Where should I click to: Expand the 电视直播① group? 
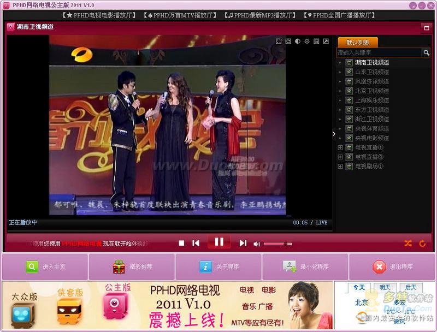[x=340, y=147]
